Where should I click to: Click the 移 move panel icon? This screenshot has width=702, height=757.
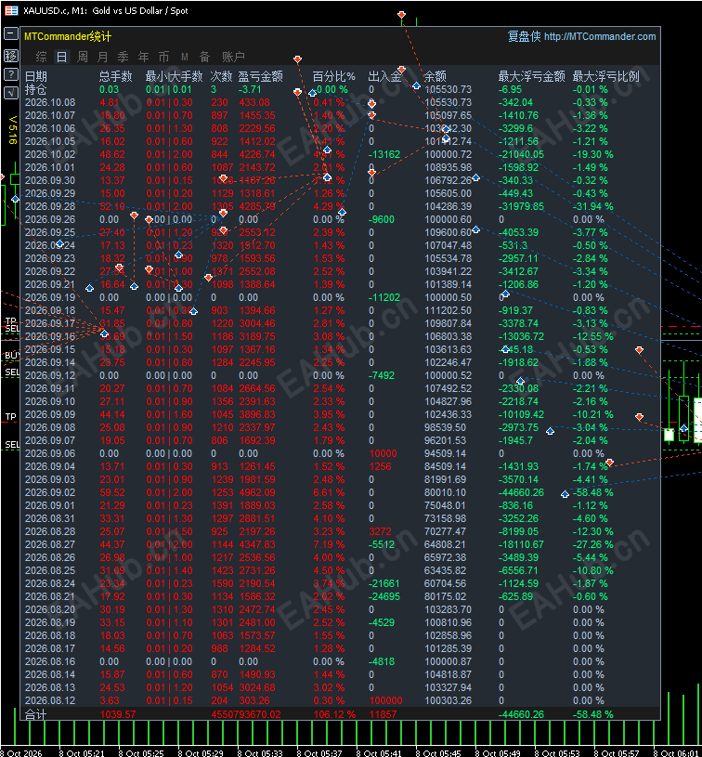pos(10,56)
